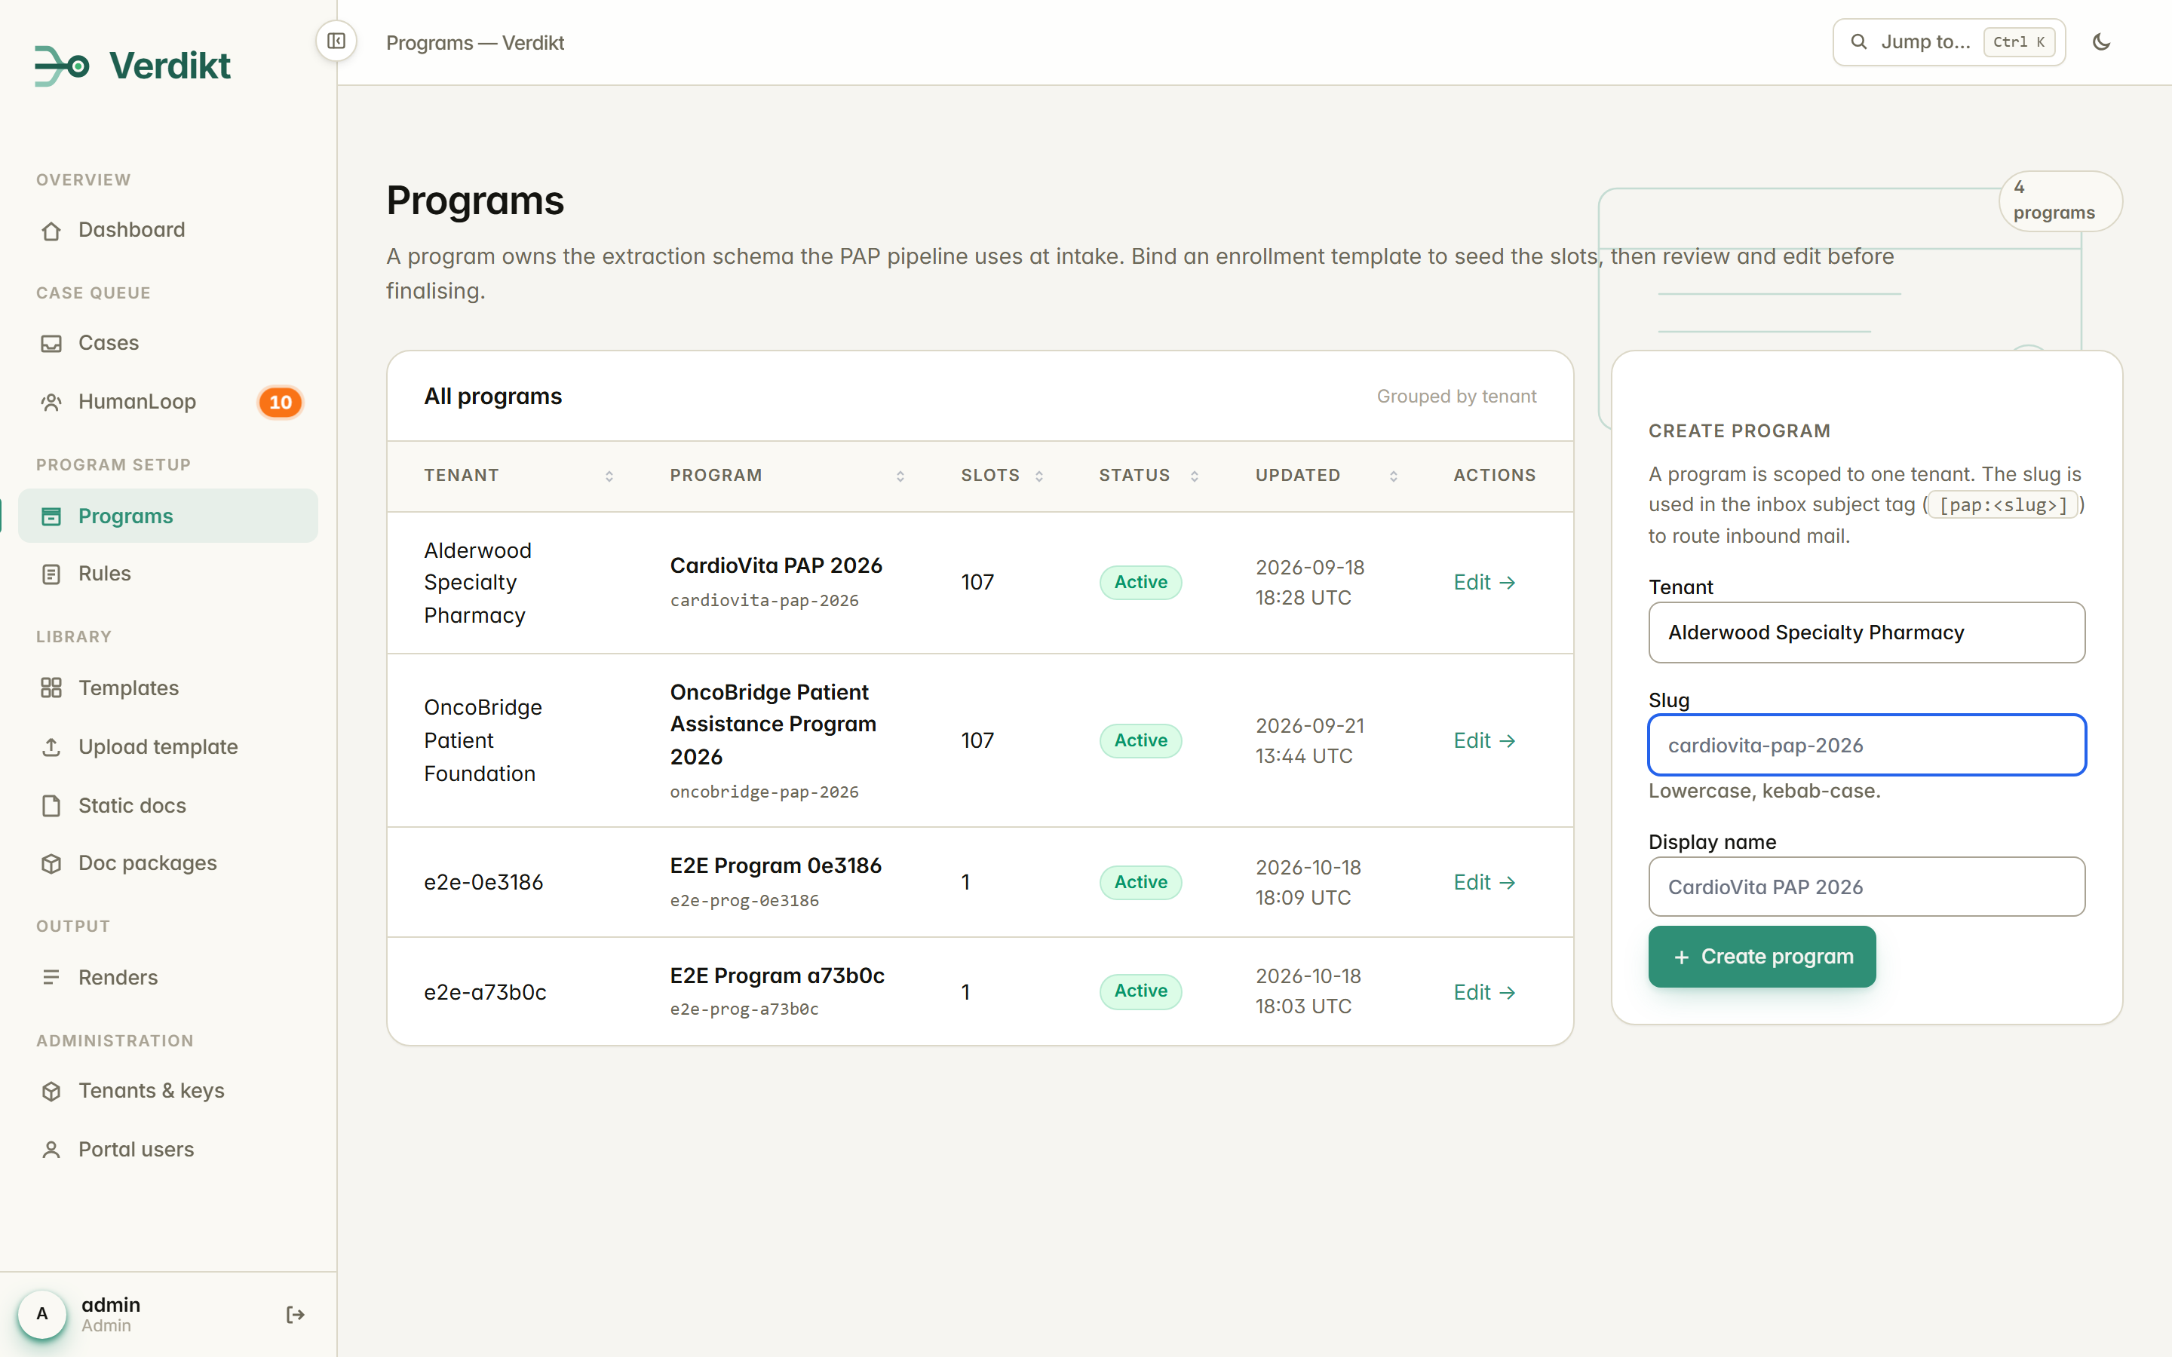Screen dimensions: 2172x1357
Task: Sort table by Slots column arrows
Action: tap(1039, 476)
